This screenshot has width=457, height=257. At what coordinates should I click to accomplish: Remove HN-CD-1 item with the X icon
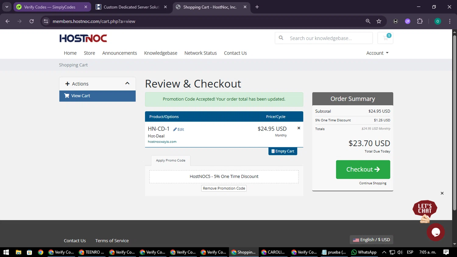(x=299, y=128)
